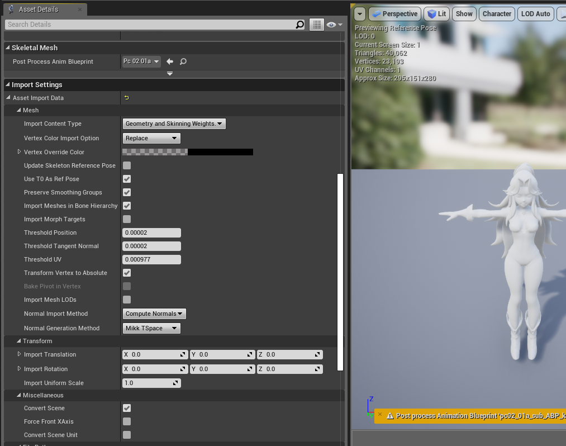Image resolution: width=566 pixels, height=446 pixels.
Task: Browse to Post Process Anim Blueprint asset
Action: point(183,61)
